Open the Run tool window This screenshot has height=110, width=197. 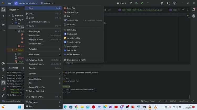click(x=3, y=76)
